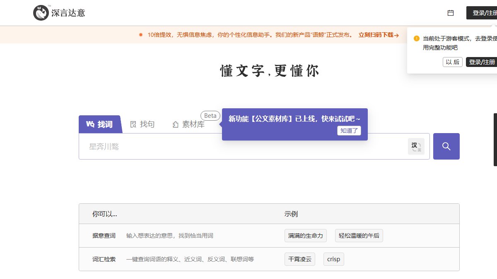The width and height of the screenshot is (497, 279).
Task: Click the new feature tooltip message text
Action: pos(294,119)
